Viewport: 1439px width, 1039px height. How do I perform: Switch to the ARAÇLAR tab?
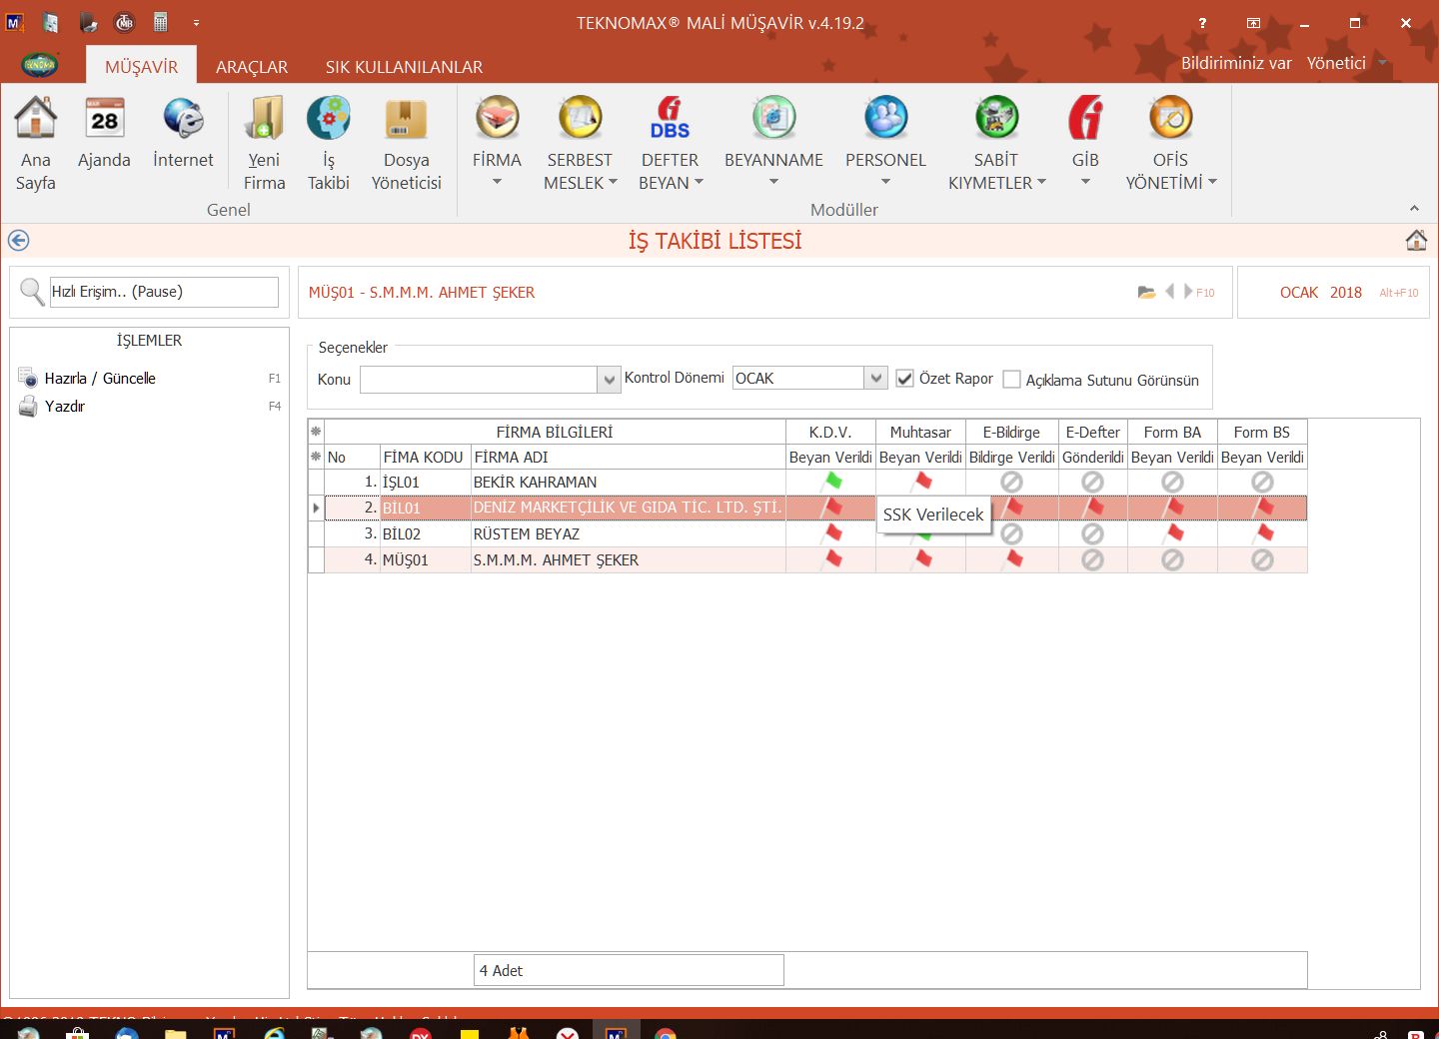point(252,67)
